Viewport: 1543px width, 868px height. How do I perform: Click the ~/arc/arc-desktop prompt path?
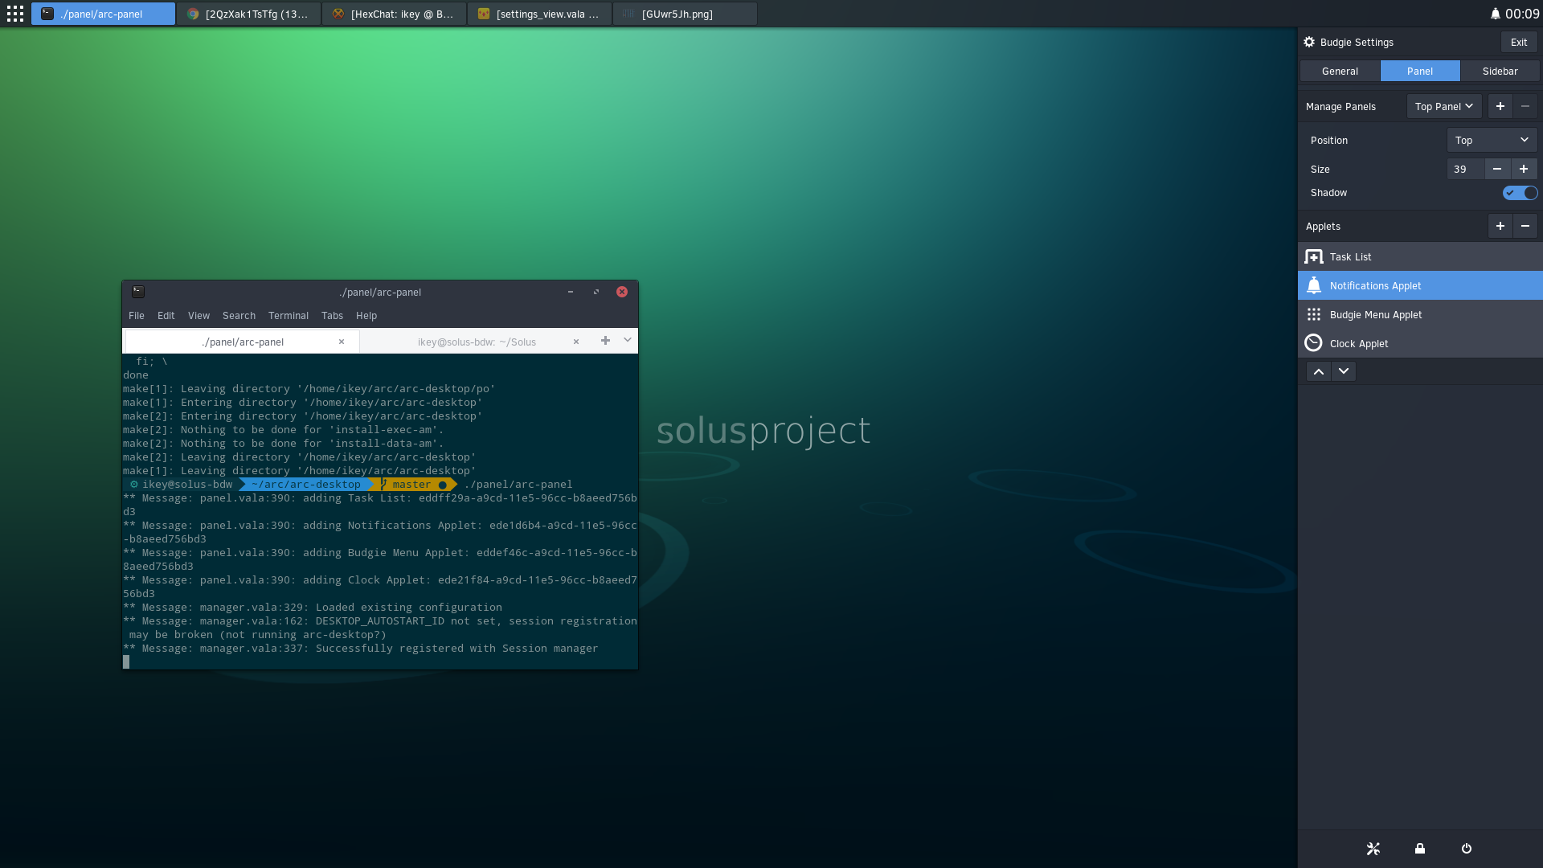pyautogui.click(x=306, y=485)
